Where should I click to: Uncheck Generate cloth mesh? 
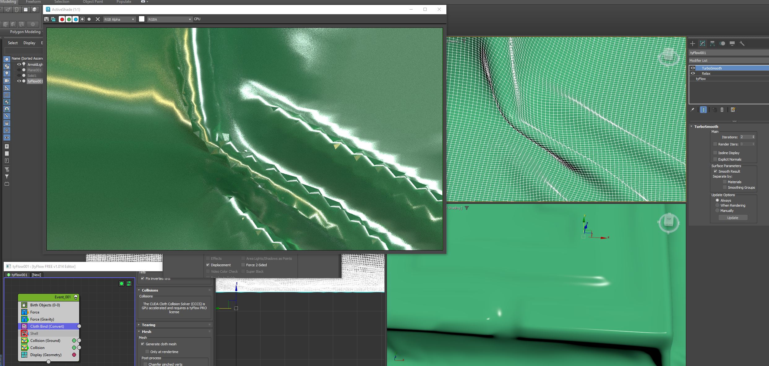click(143, 344)
